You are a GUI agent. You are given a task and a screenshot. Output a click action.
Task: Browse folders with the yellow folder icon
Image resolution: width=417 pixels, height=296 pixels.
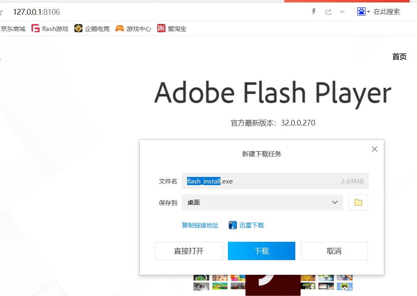pos(358,203)
